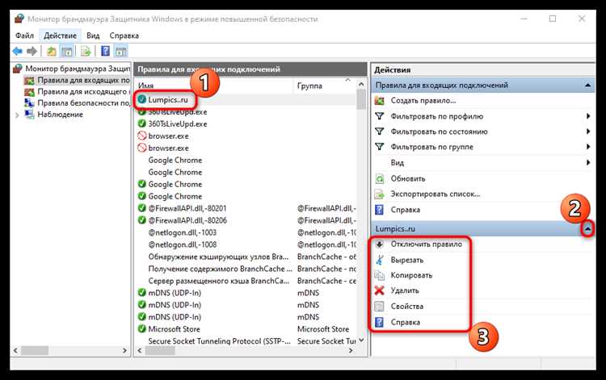The height and width of the screenshot is (380, 606).
Task: Click the Вырезать scissors icon
Action: pos(380,260)
